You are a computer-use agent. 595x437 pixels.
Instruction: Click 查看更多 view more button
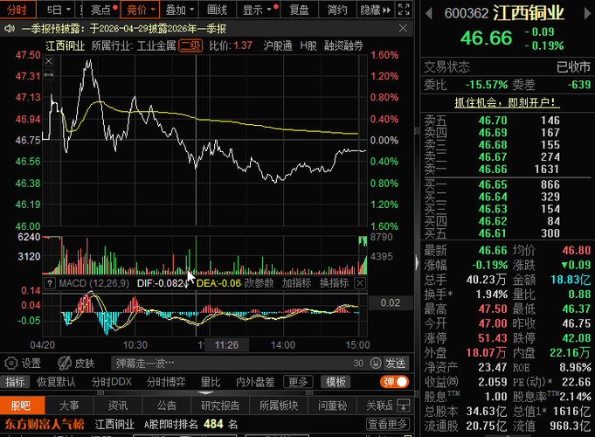tap(387, 424)
